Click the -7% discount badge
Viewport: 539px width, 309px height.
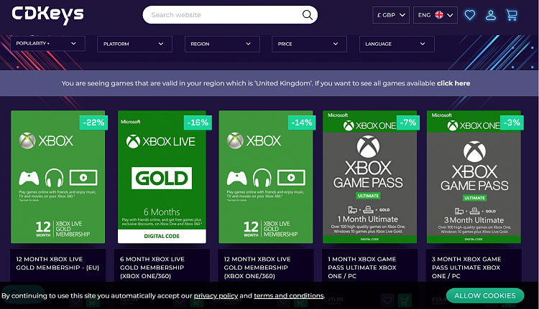pyautogui.click(x=408, y=123)
